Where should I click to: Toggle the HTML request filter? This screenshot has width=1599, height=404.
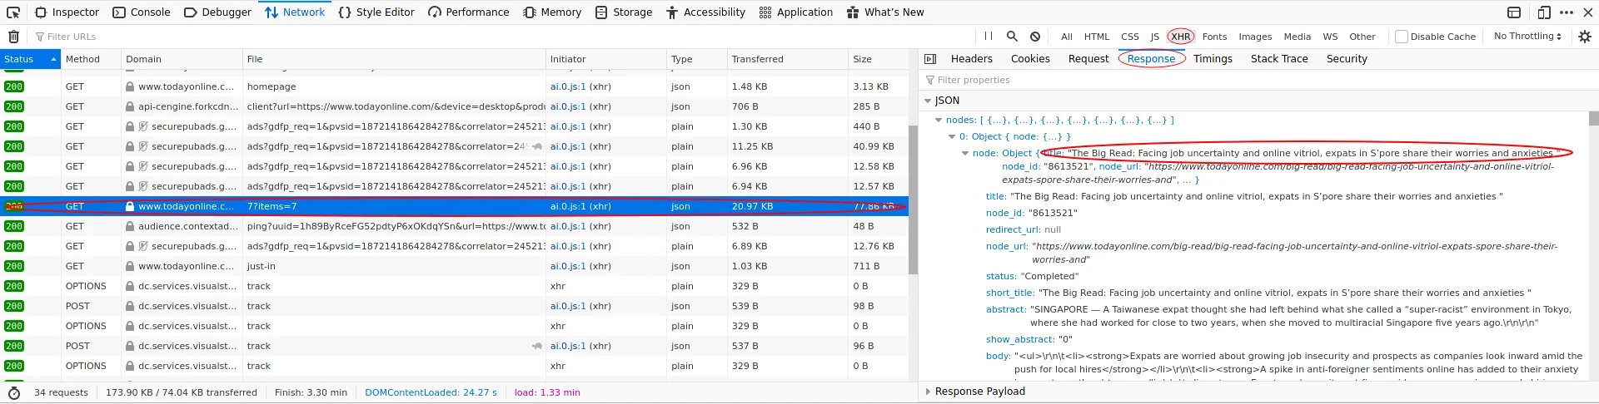click(x=1097, y=37)
